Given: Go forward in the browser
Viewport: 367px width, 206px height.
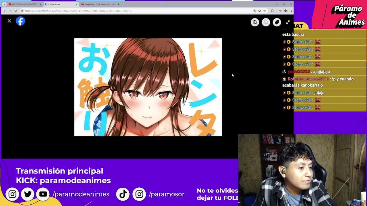Looking at the screenshot, I should click(10, 11).
